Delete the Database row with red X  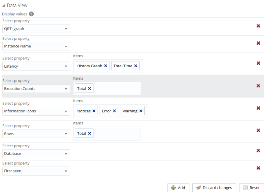[x=258, y=151]
